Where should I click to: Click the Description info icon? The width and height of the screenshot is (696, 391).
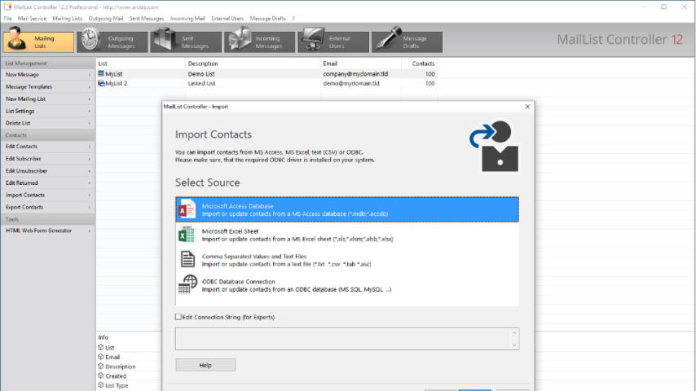click(101, 367)
